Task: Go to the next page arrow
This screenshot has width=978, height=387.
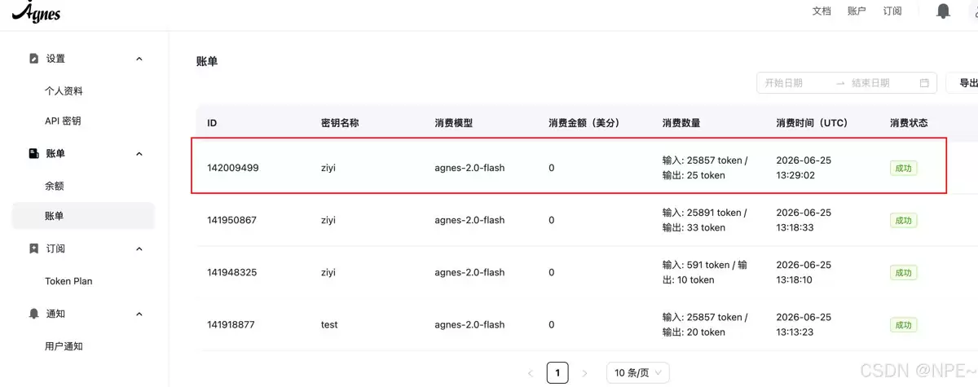Action: click(x=584, y=373)
